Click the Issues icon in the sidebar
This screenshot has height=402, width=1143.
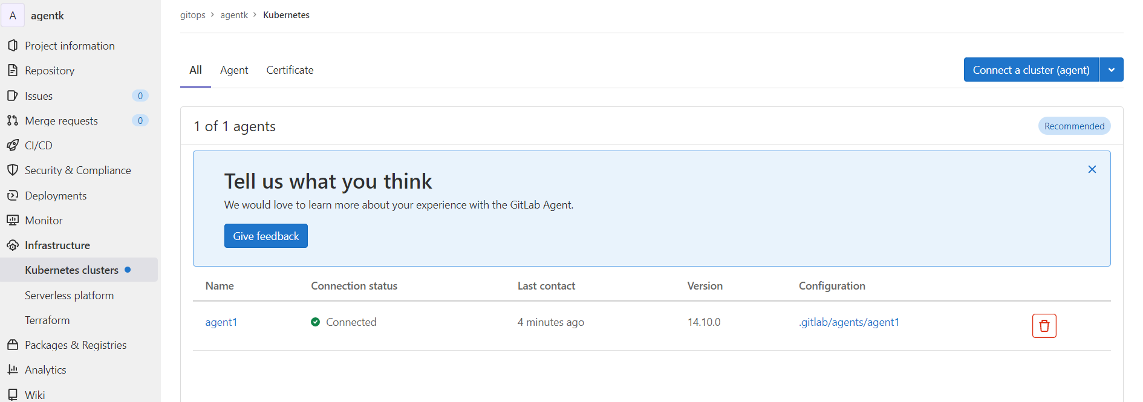click(13, 96)
